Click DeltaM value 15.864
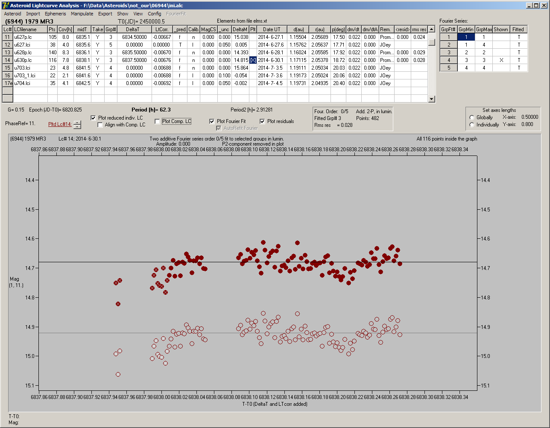The height and width of the screenshot is (428, 550). coord(240,68)
